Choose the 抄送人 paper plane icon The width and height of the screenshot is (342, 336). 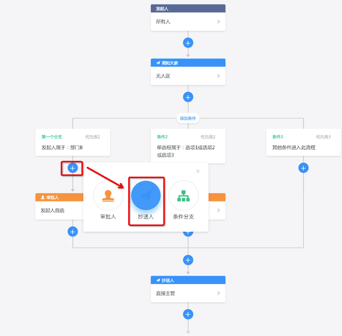(146, 195)
